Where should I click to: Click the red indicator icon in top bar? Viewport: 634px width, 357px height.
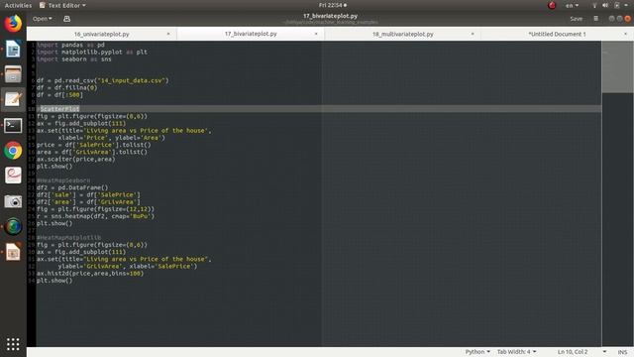[x=552, y=5]
